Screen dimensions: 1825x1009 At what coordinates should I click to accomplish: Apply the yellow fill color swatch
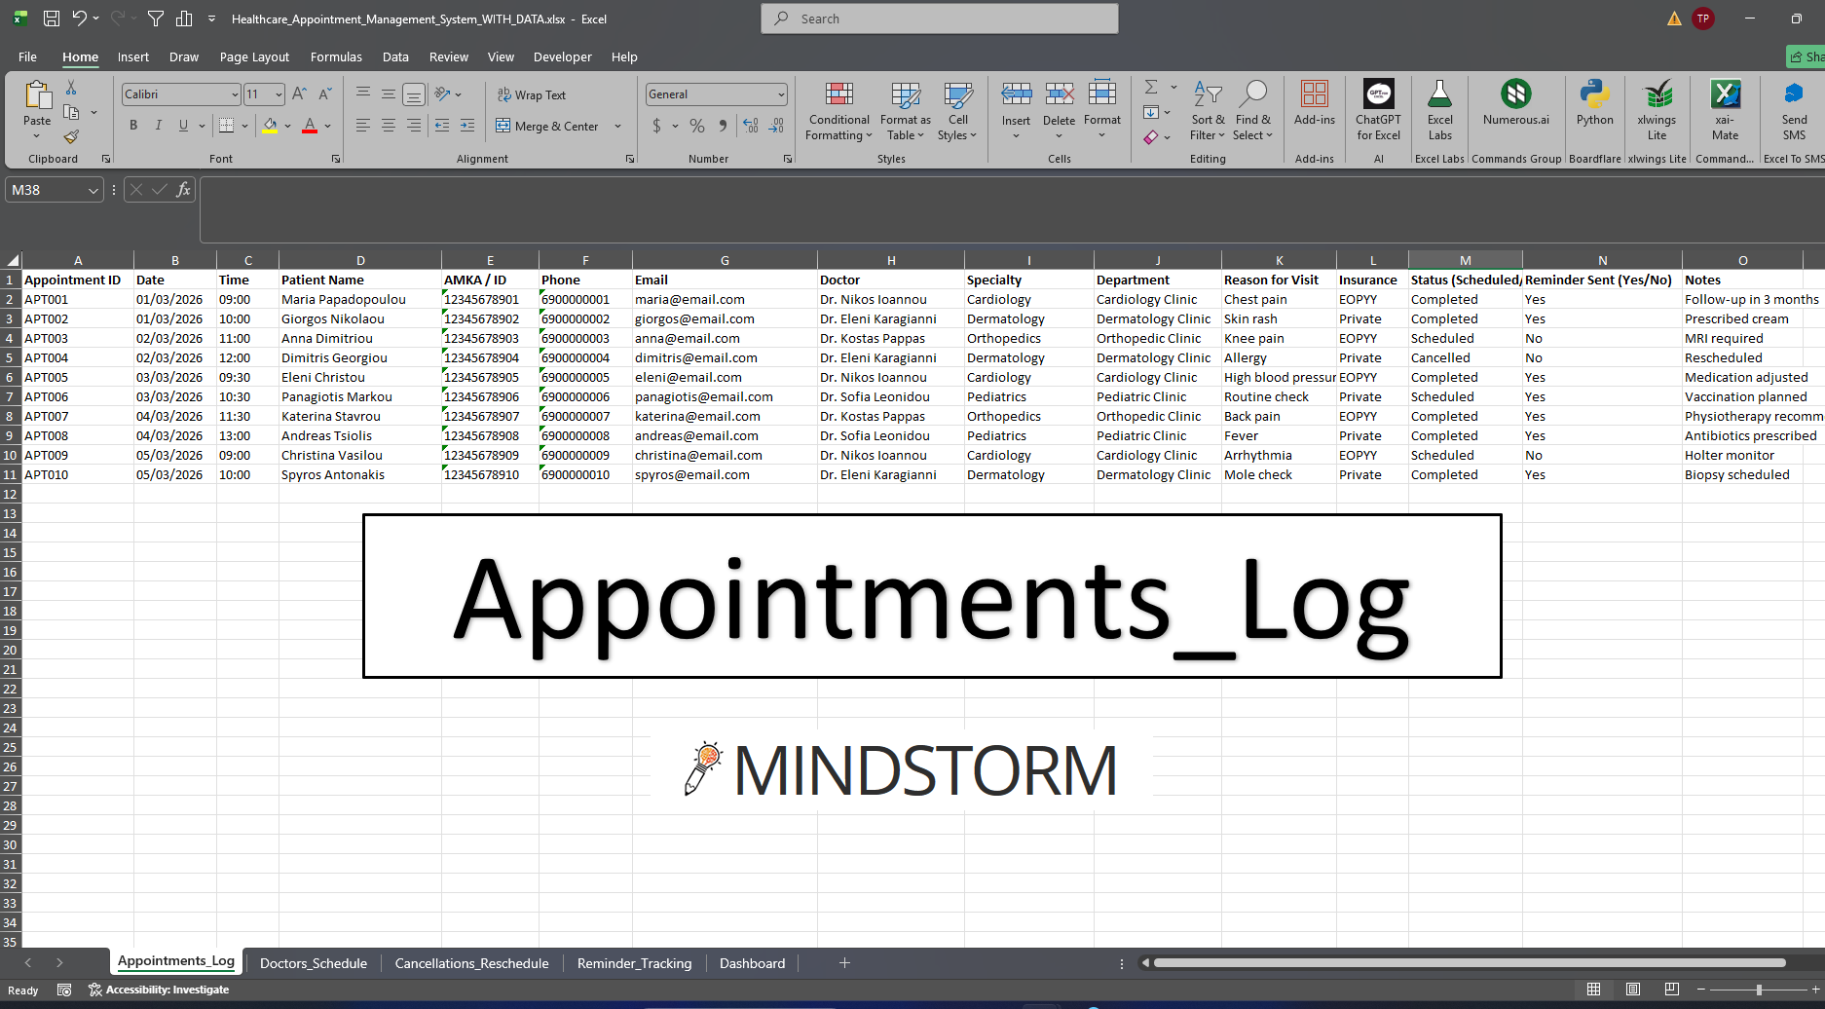270,126
